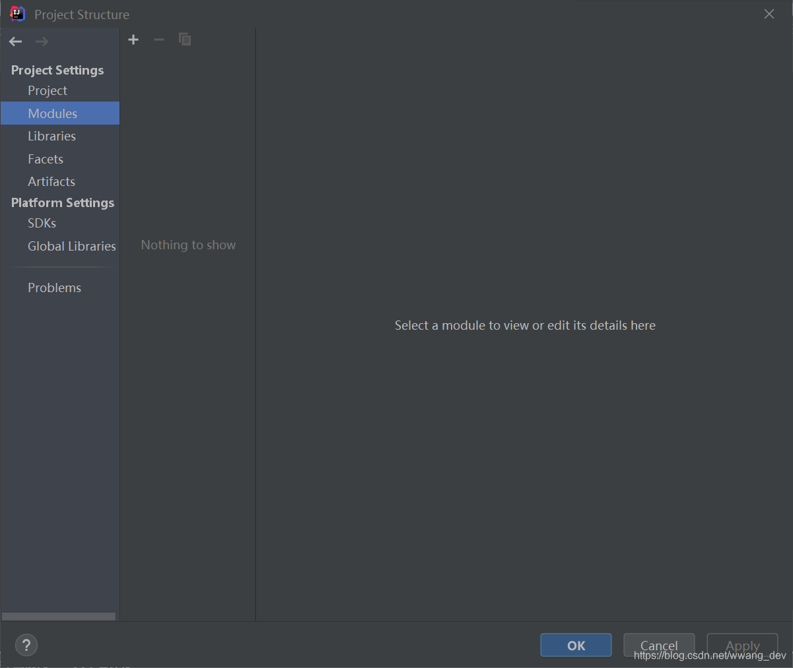
Task: Click the forward navigation arrow
Action: (42, 42)
